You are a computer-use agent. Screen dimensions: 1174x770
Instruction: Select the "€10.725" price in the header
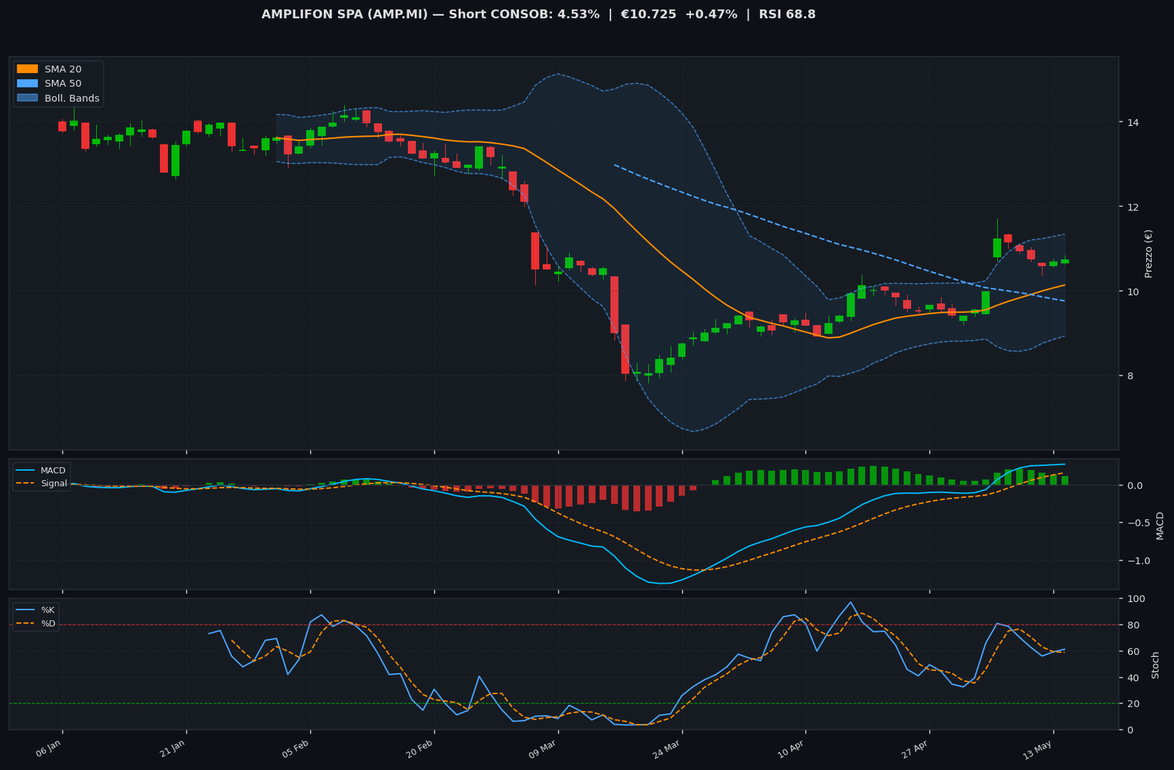648,14
